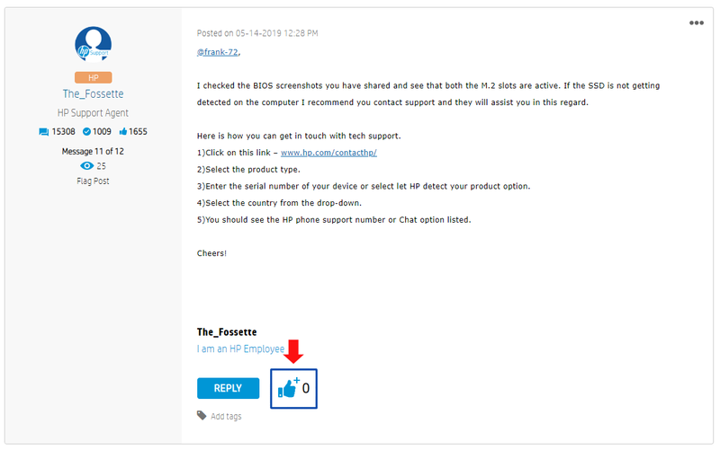Click the post date 05-14-2019 timestamp
Screen dimensions: 720x450
tap(257, 33)
